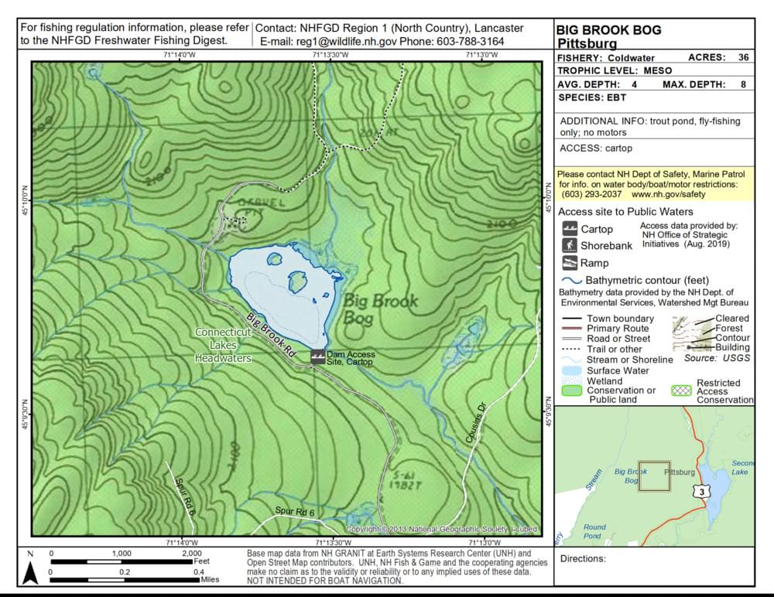Click the 'MAX. DEPTH: 8' text
Image resolution: width=774 pixels, height=597 pixels.
tap(704, 84)
